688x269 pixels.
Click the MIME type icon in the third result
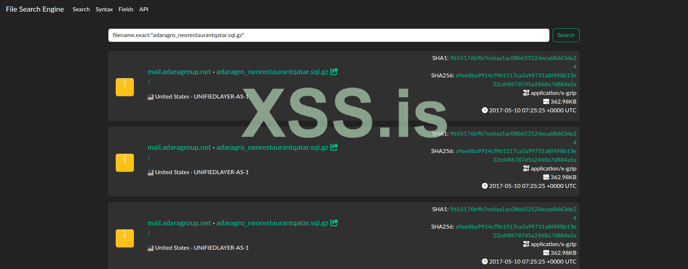click(526, 244)
